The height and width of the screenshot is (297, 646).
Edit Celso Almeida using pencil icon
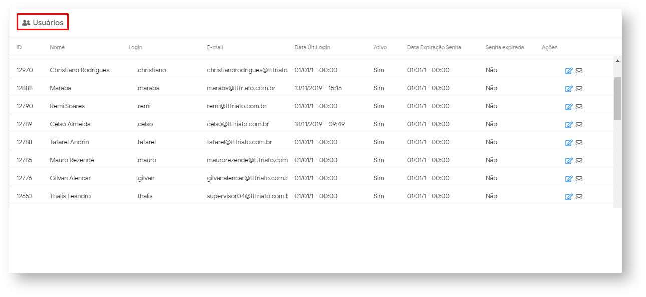coord(569,125)
